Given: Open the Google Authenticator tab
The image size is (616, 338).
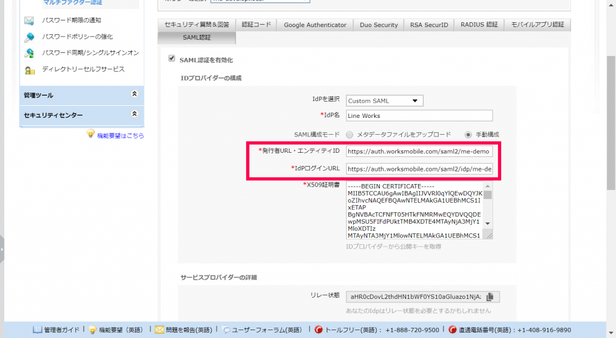Looking at the screenshot, I should point(315,25).
